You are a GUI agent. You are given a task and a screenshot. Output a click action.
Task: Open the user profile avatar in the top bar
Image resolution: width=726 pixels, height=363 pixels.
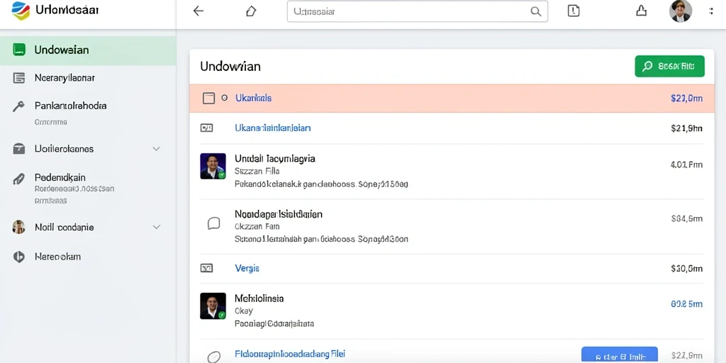680,11
